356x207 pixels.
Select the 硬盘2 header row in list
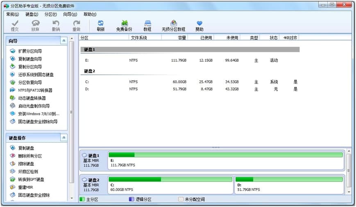pos(190,71)
